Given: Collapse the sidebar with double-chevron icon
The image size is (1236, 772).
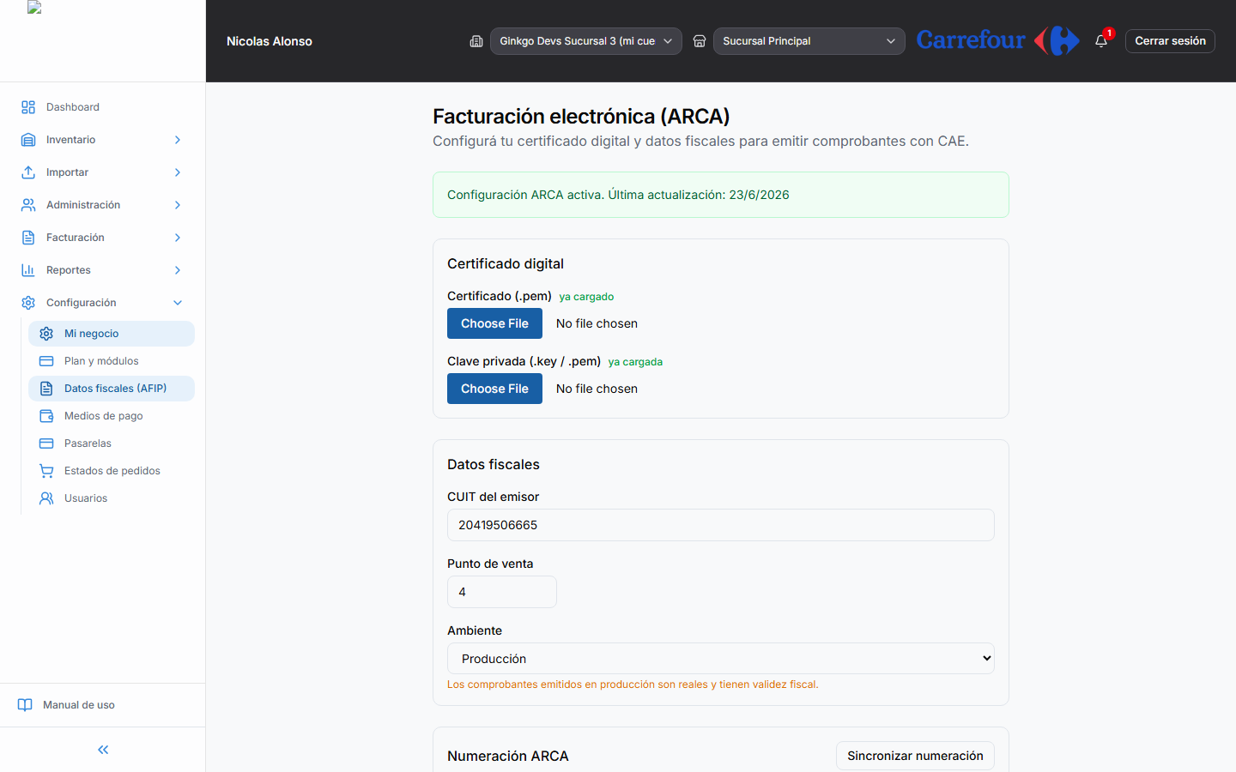Looking at the screenshot, I should pos(103,750).
